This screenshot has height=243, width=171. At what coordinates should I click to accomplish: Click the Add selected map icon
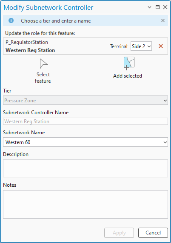[129, 63]
